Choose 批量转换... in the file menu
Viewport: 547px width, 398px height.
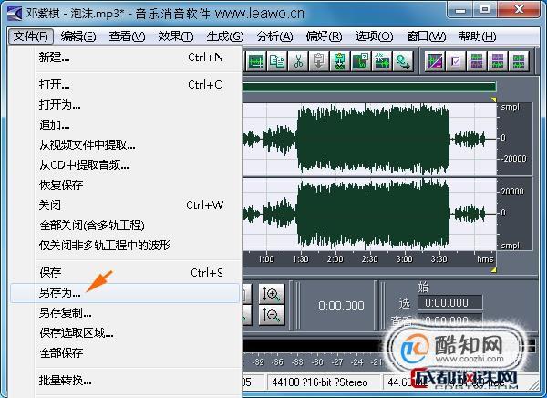65,380
